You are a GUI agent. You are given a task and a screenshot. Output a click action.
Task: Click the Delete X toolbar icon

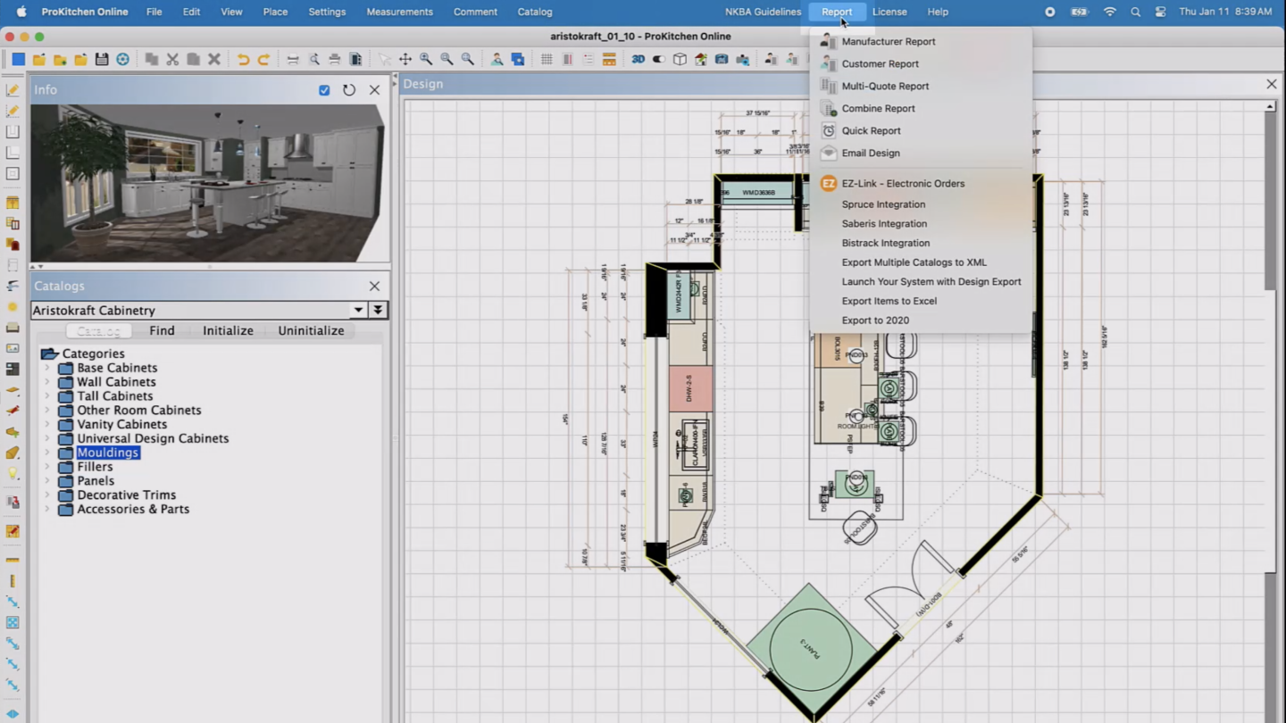(214, 59)
